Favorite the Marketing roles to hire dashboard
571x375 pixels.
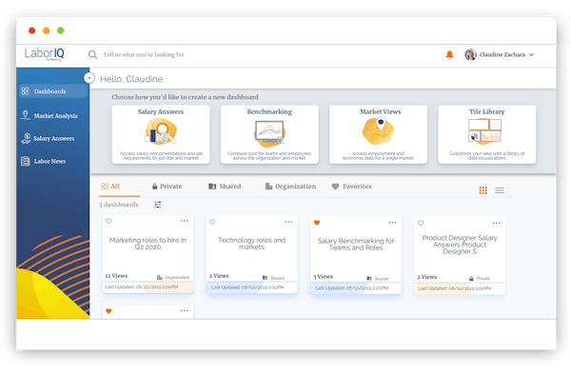(x=108, y=221)
